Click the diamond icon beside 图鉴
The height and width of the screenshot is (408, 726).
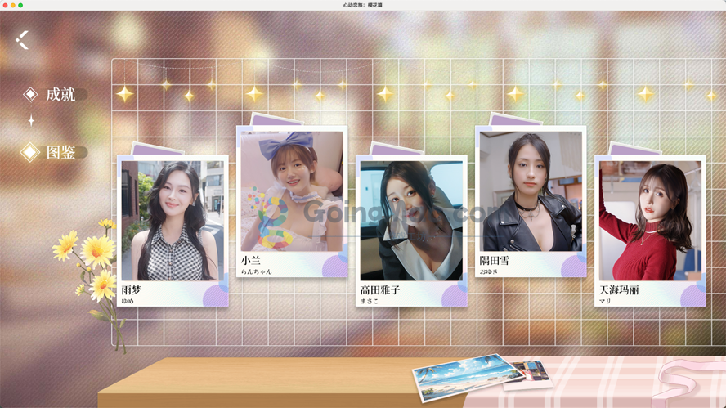[30, 152]
